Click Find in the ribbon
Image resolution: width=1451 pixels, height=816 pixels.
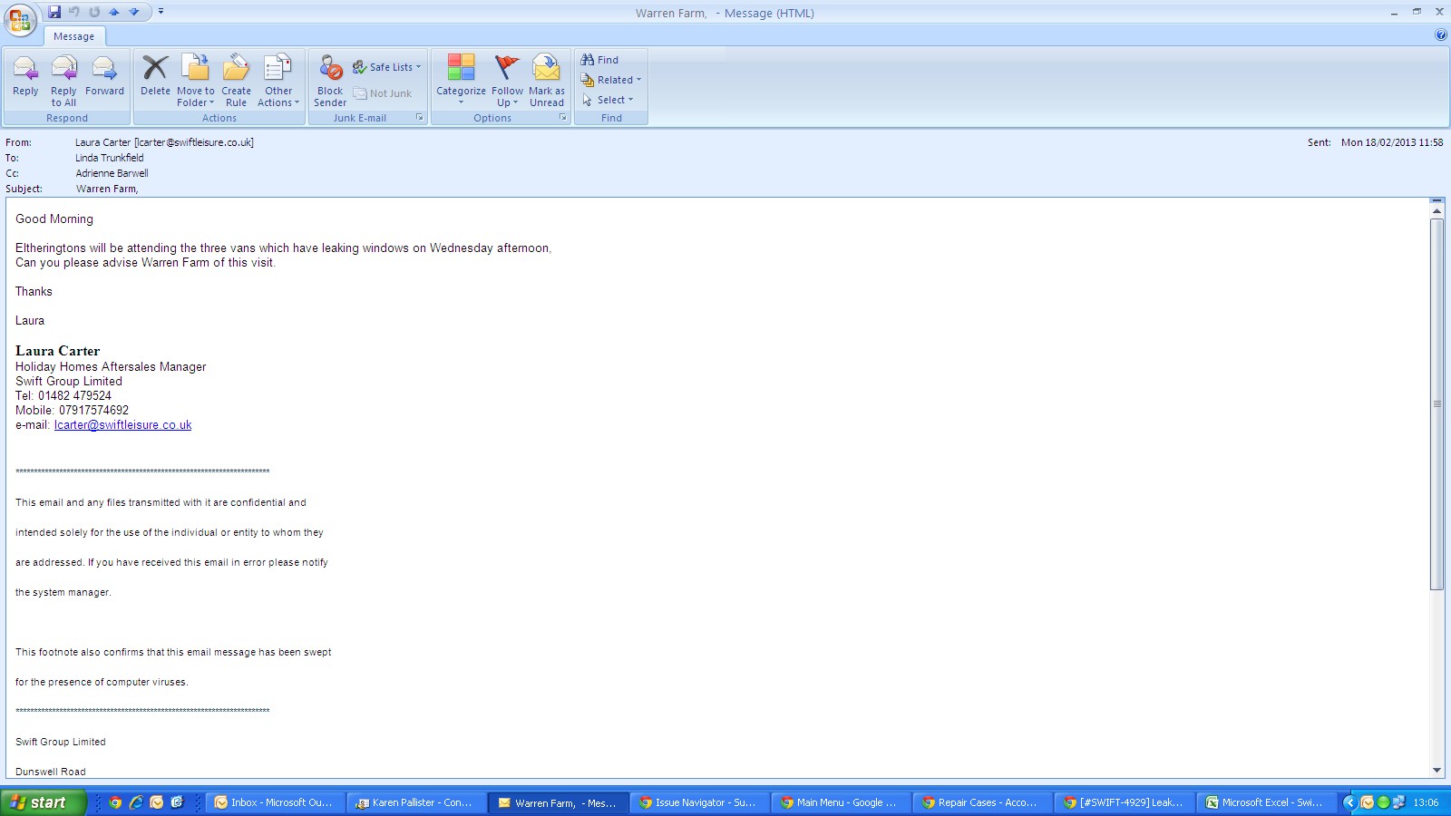pyautogui.click(x=599, y=60)
